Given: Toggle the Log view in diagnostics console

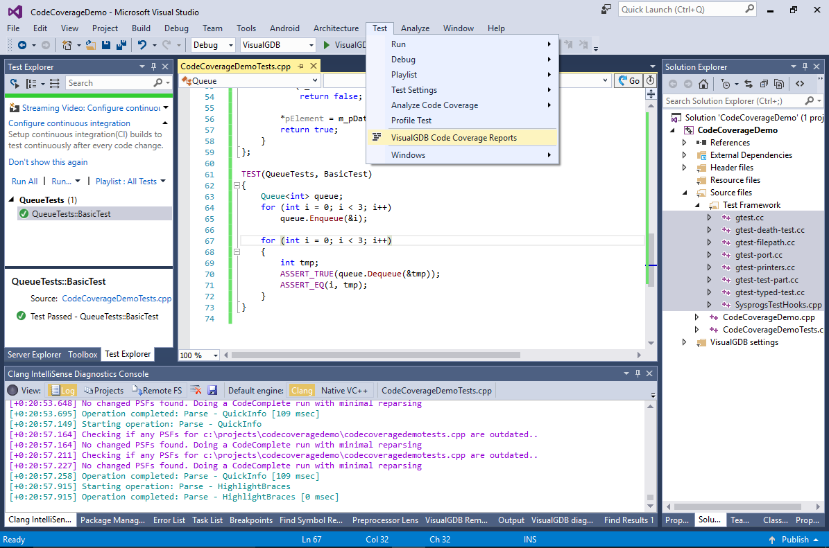Looking at the screenshot, I should click(62, 391).
